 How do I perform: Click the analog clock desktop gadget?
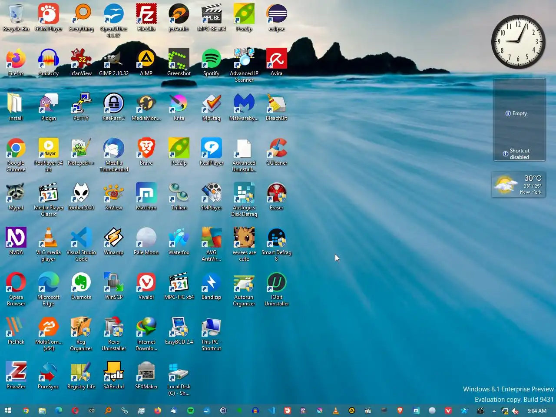click(x=518, y=42)
